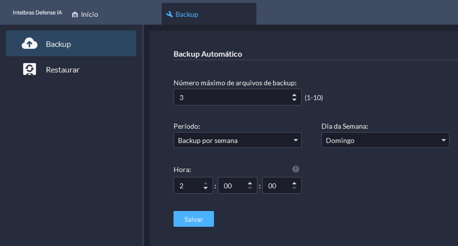Viewport: 458px width, 246px height.
Task: Increase maximum backup files with up arrow
Action: 294,95
